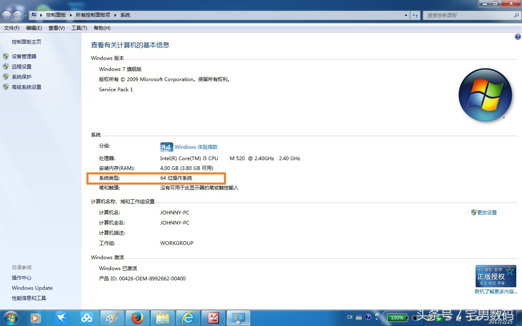522x326 pixels.
Task: Open the 工具(T) menu
Action: (79, 28)
